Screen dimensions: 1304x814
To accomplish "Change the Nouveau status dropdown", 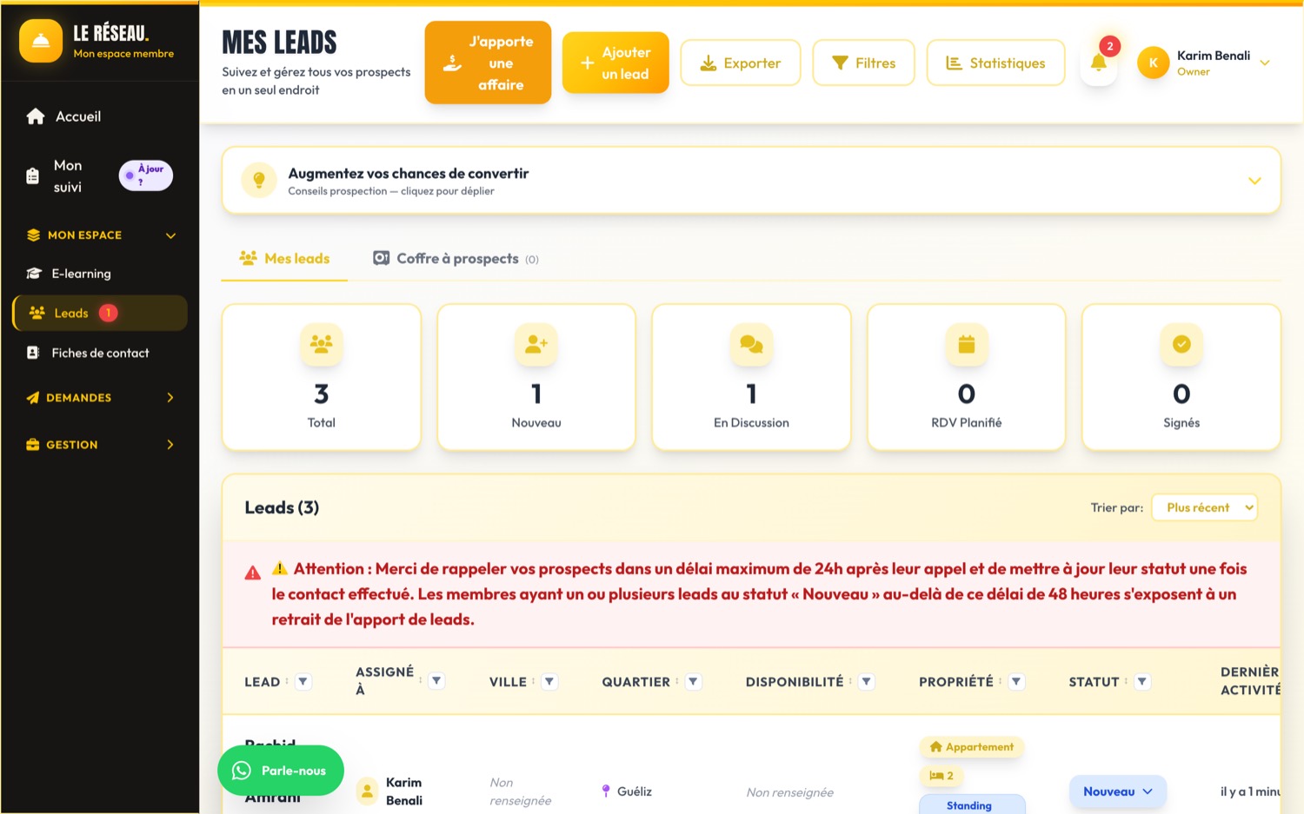I will click(x=1118, y=791).
